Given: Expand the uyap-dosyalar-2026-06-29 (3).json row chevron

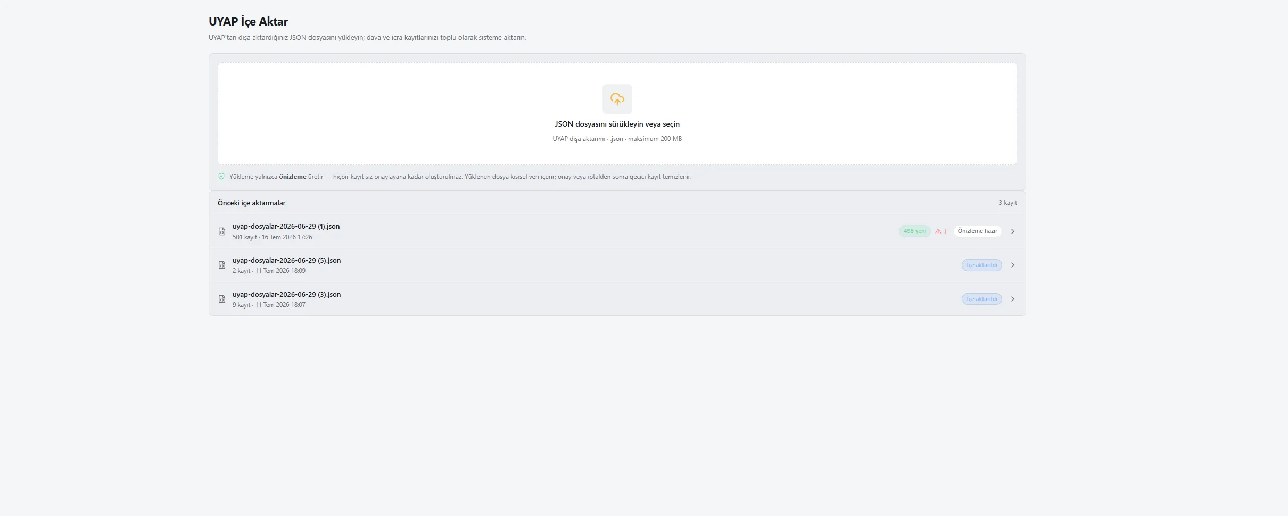Looking at the screenshot, I should pyautogui.click(x=1013, y=299).
